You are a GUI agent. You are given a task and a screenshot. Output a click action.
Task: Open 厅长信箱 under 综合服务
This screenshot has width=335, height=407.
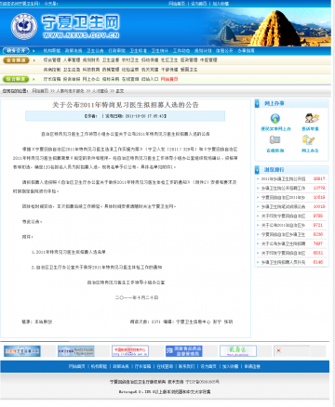pos(52,79)
